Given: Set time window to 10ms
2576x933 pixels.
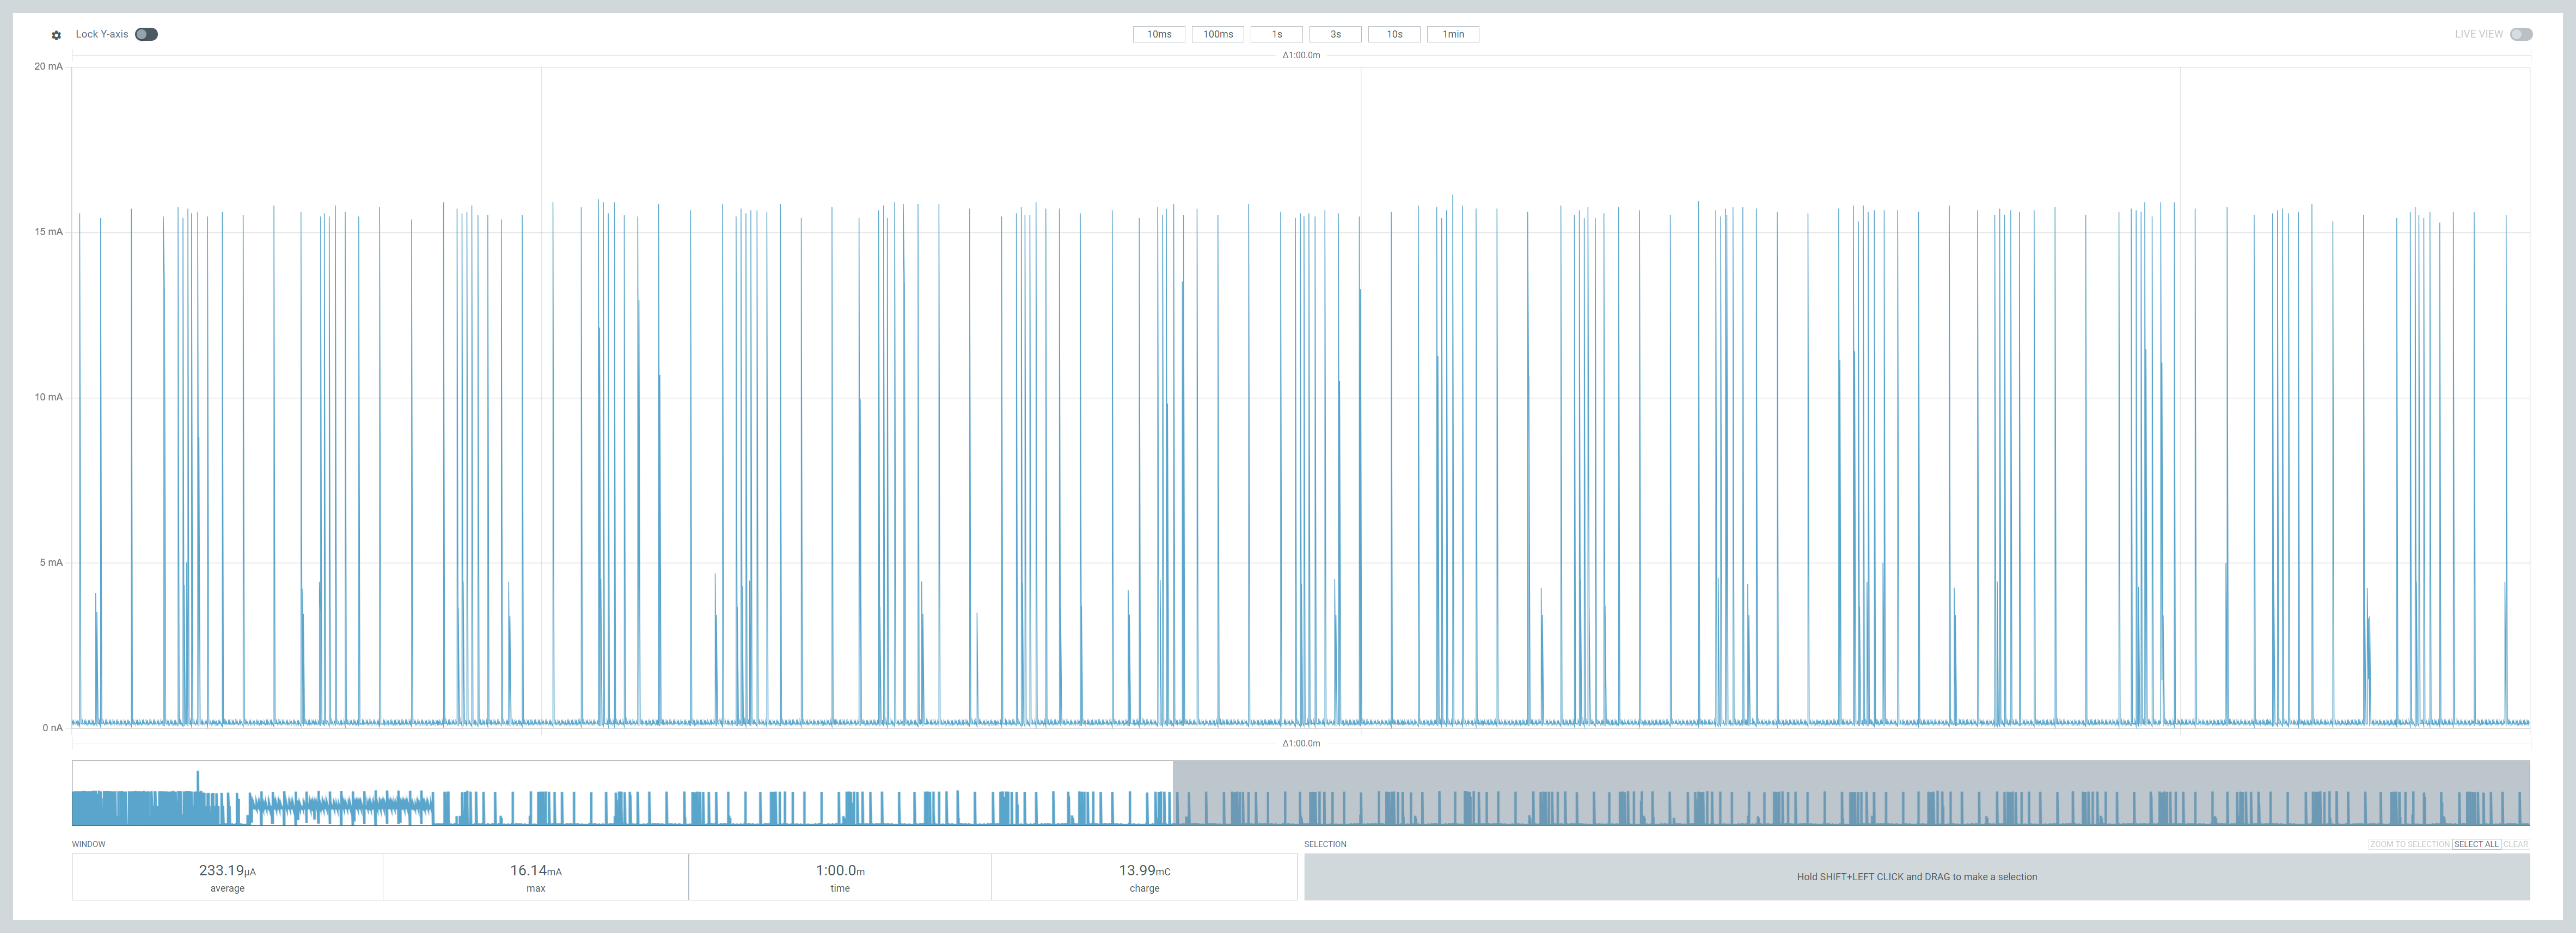Looking at the screenshot, I should [x=1158, y=34].
